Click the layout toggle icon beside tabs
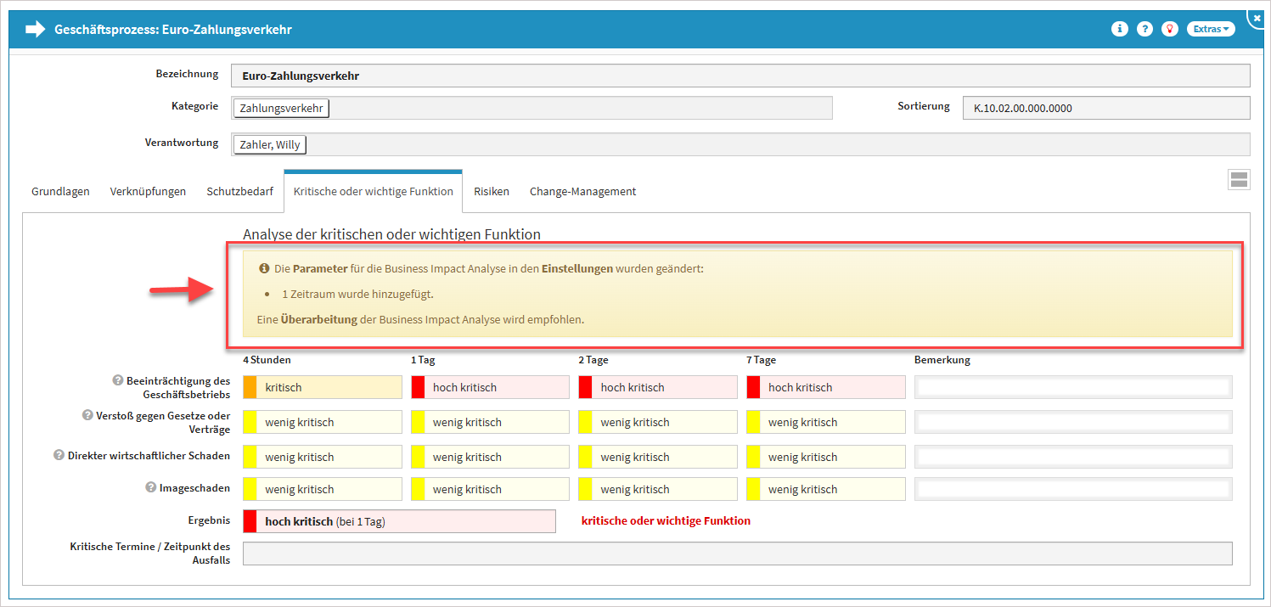 1239,179
